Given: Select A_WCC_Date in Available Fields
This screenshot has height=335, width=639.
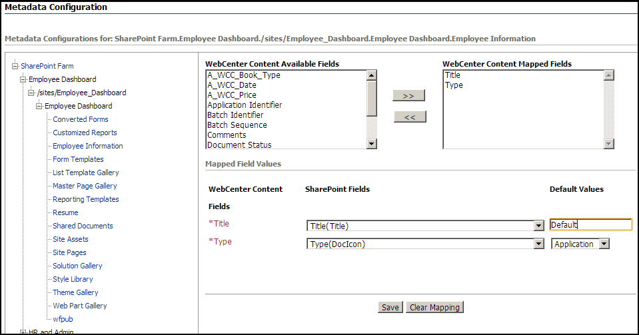Looking at the screenshot, I should (x=286, y=85).
